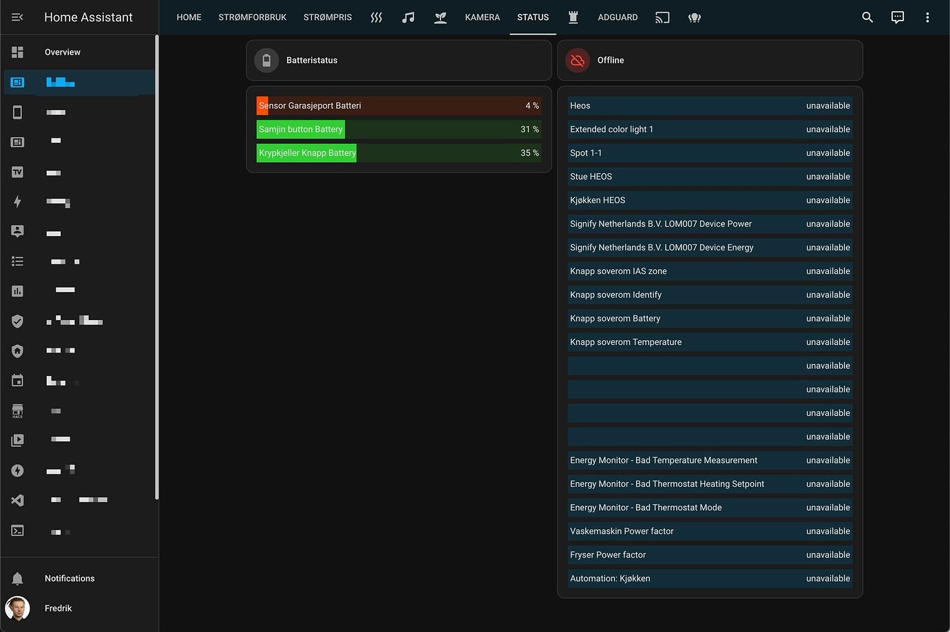
Task: Open HACS from the sidebar
Action: coord(17,410)
